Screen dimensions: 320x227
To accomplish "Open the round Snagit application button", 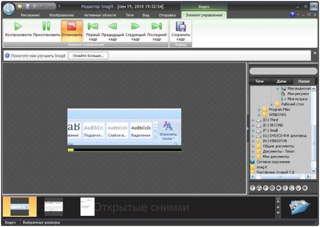I will [9, 9].
